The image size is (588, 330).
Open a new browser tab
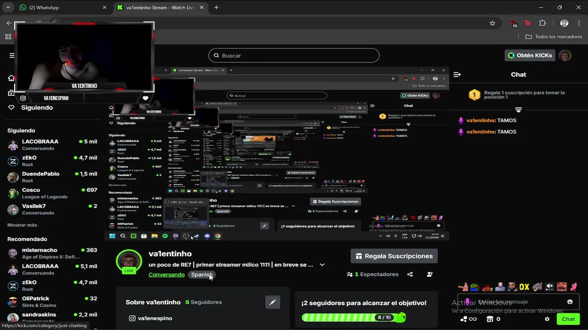[x=216, y=7]
